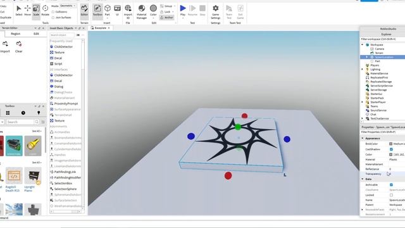Viewport: 405px width, 228px height.
Task: Collapse the Data properties section
Action: 363,179
